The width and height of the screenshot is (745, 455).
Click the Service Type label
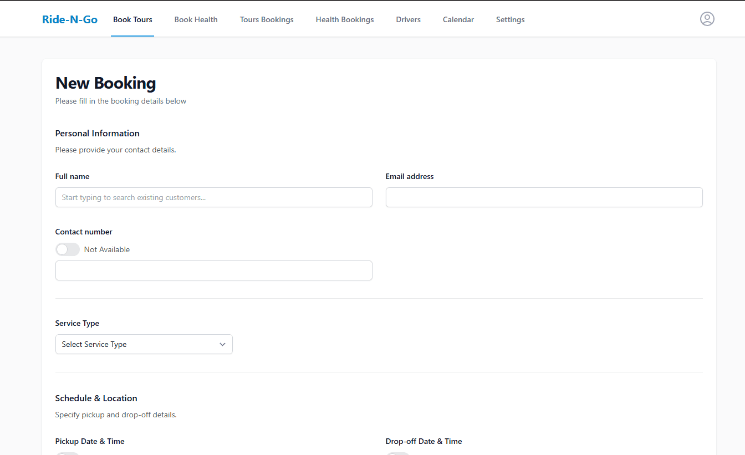(78, 323)
